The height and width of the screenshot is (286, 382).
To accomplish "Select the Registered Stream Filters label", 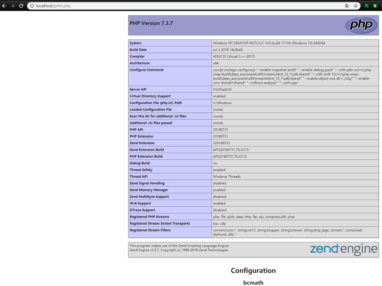I will 150,230.
